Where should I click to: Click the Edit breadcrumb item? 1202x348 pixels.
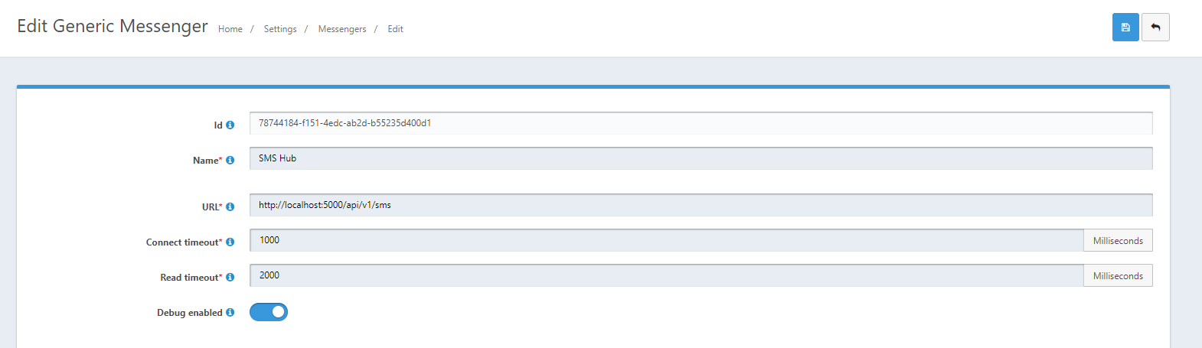tap(395, 29)
